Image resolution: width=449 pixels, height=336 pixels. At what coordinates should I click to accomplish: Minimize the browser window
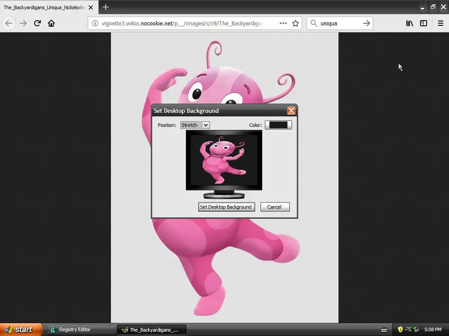pos(422,7)
